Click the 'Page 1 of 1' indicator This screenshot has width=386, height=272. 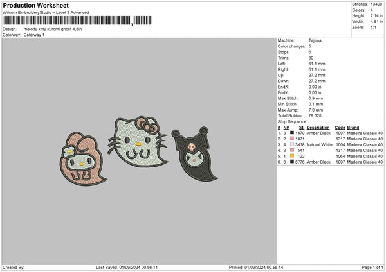[372, 268]
